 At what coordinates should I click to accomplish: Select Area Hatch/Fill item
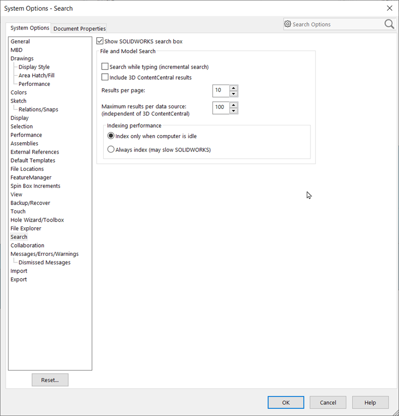pyautogui.click(x=36, y=75)
